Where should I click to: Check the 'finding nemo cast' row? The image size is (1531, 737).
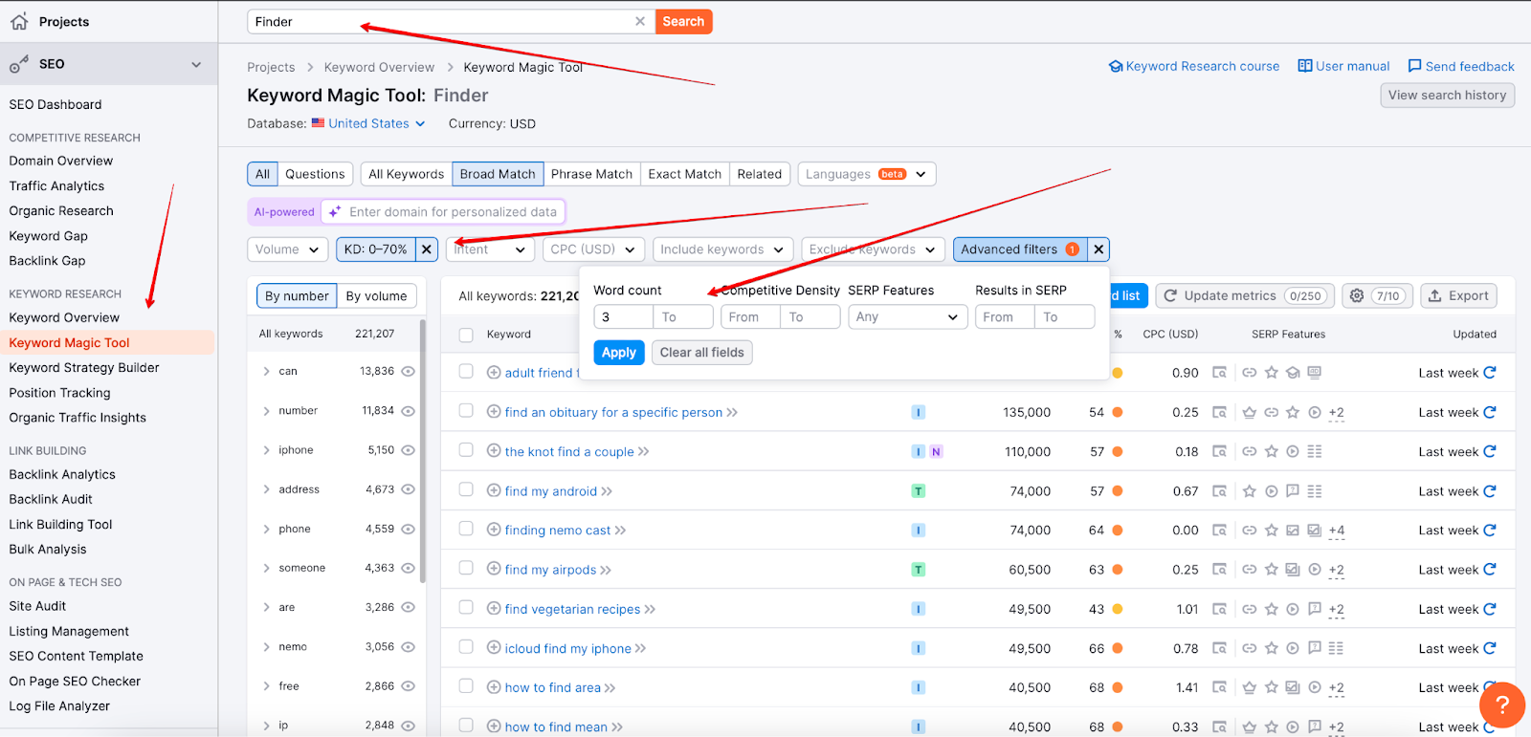point(466,528)
